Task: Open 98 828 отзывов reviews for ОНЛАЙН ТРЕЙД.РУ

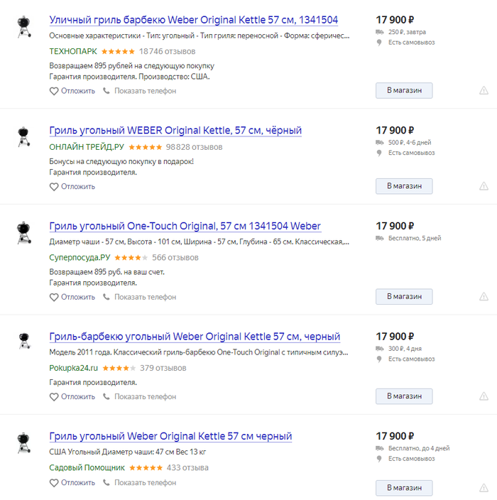Action: click(x=194, y=147)
